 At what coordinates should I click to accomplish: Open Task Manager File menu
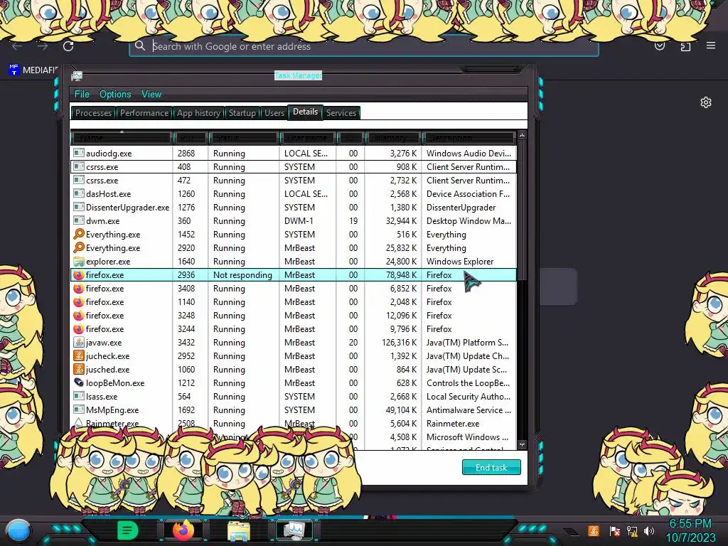pyautogui.click(x=82, y=95)
